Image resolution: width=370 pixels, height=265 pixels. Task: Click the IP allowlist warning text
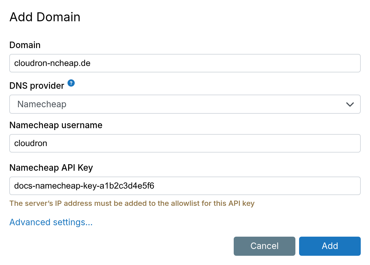click(x=132, y=203)
